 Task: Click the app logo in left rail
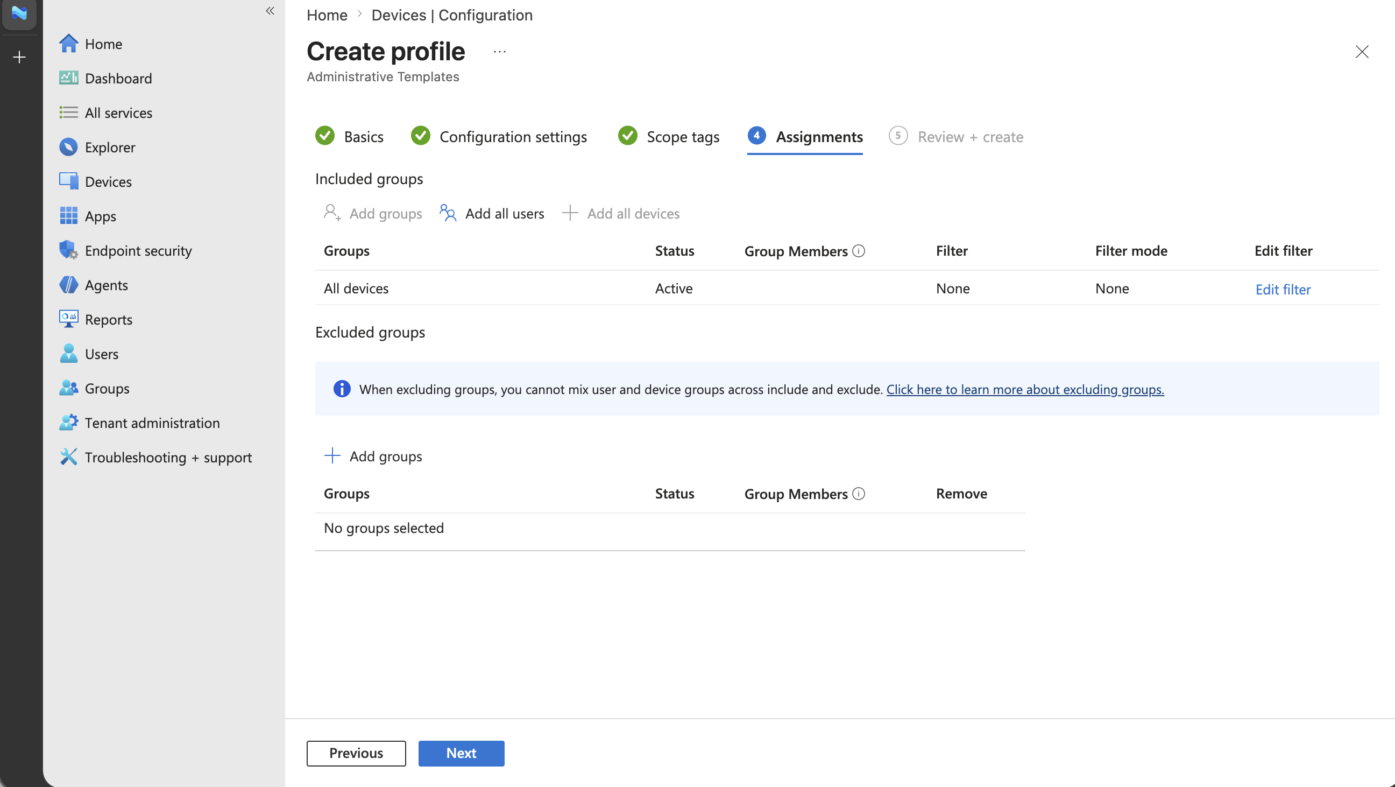point(19,12)
